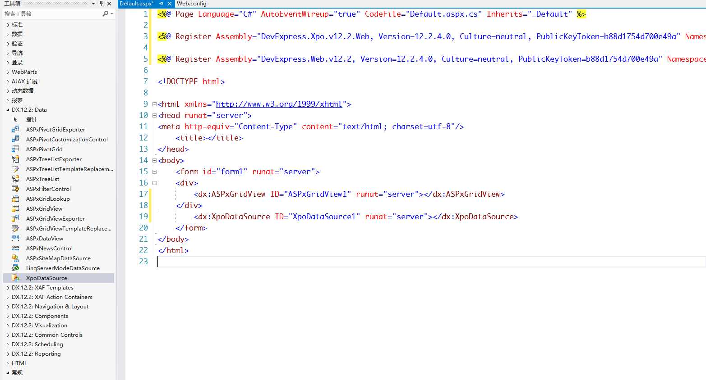Collapse the 常规 toolbox group
706x380 pixels.
click(8, 373)
